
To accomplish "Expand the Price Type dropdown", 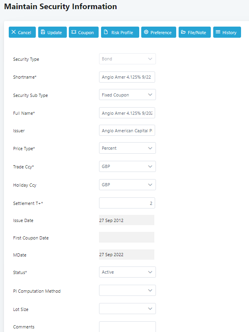I will pos(127,148).
